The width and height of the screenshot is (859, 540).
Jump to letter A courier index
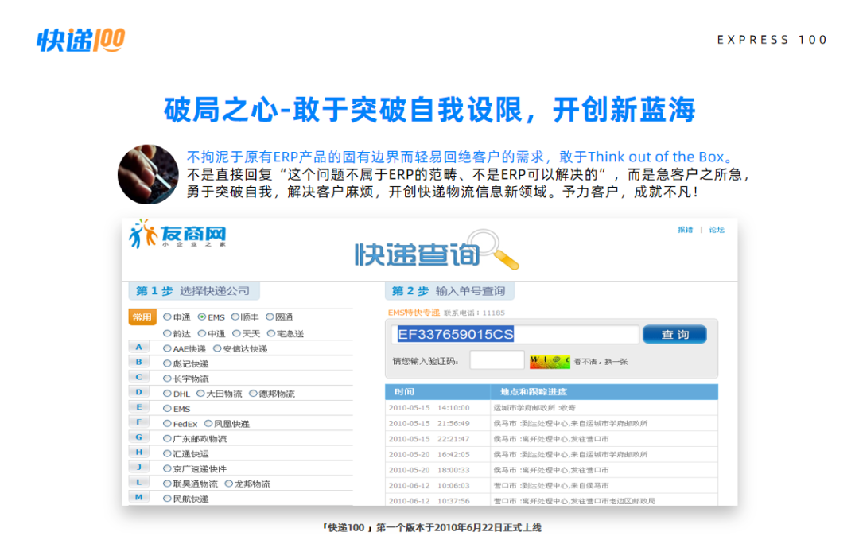pyautogui.click(x=139, y=348)
